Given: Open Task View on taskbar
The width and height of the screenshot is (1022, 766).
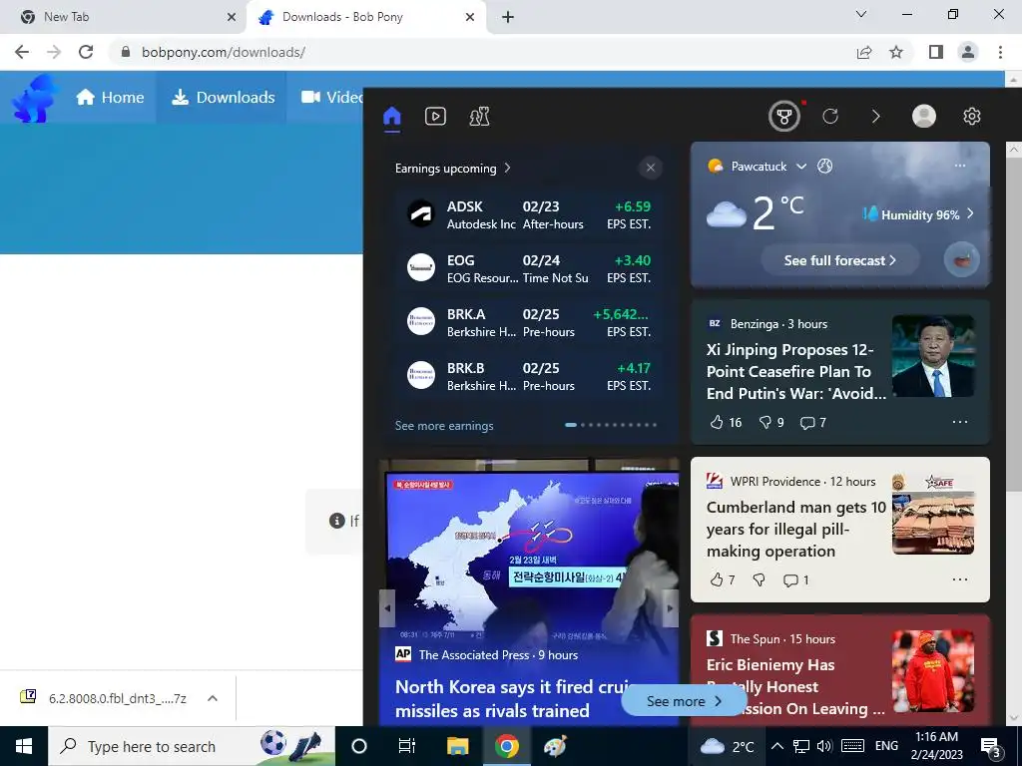Looking at the screenshot, I should (407, 746).
